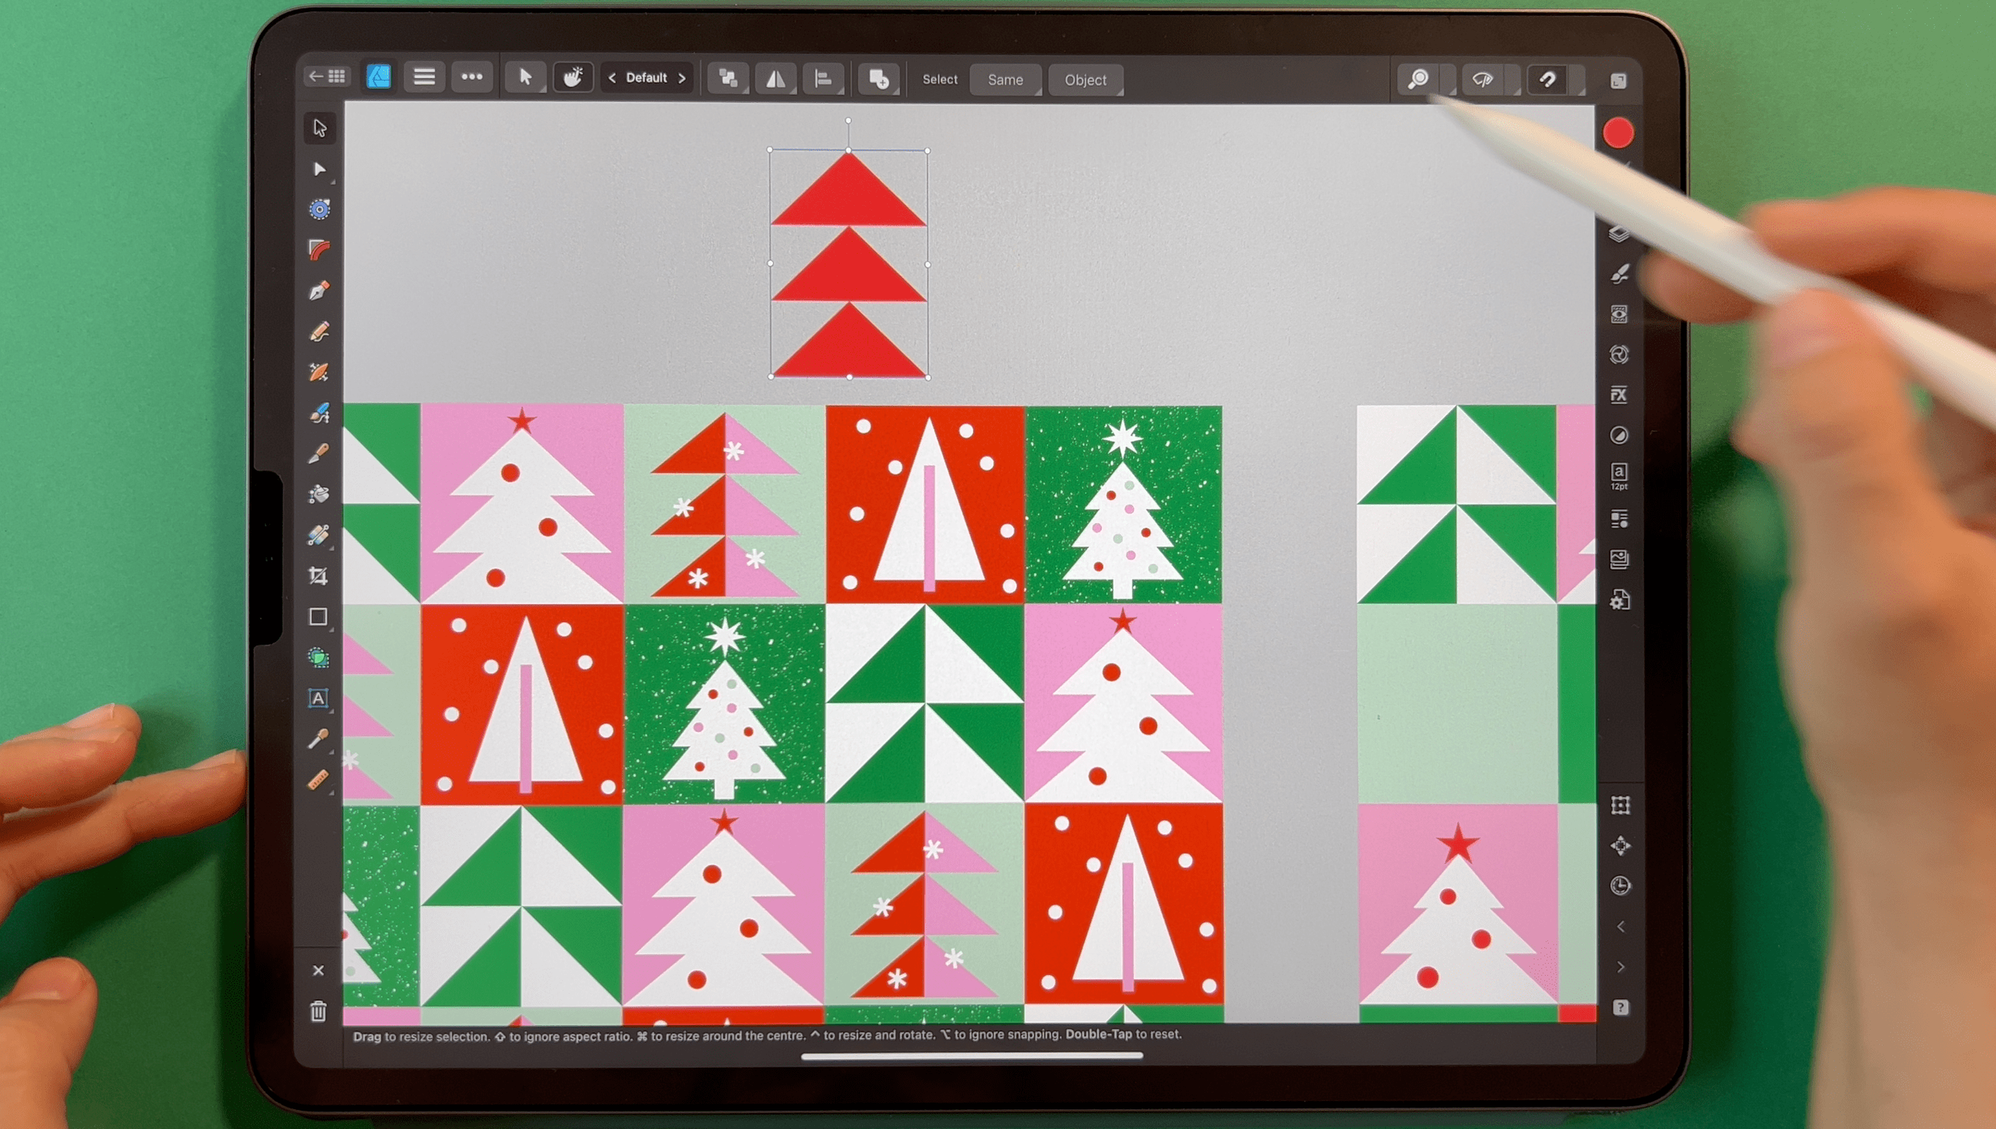Toggle snapping magnet icon
The width and height of the screenshot is (1996, 1129).
pyautogui.click(x=1547, y=79)
